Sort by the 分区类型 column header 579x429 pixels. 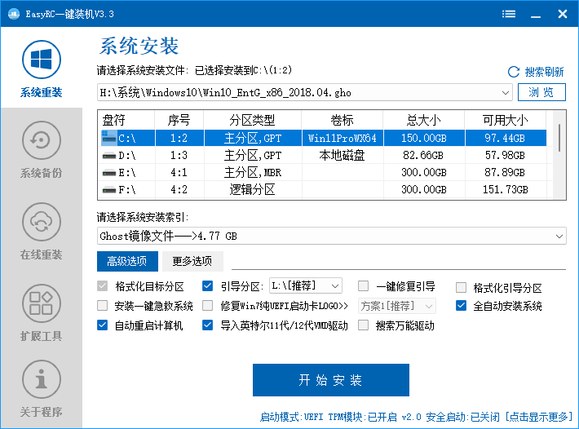pos(253,120)
